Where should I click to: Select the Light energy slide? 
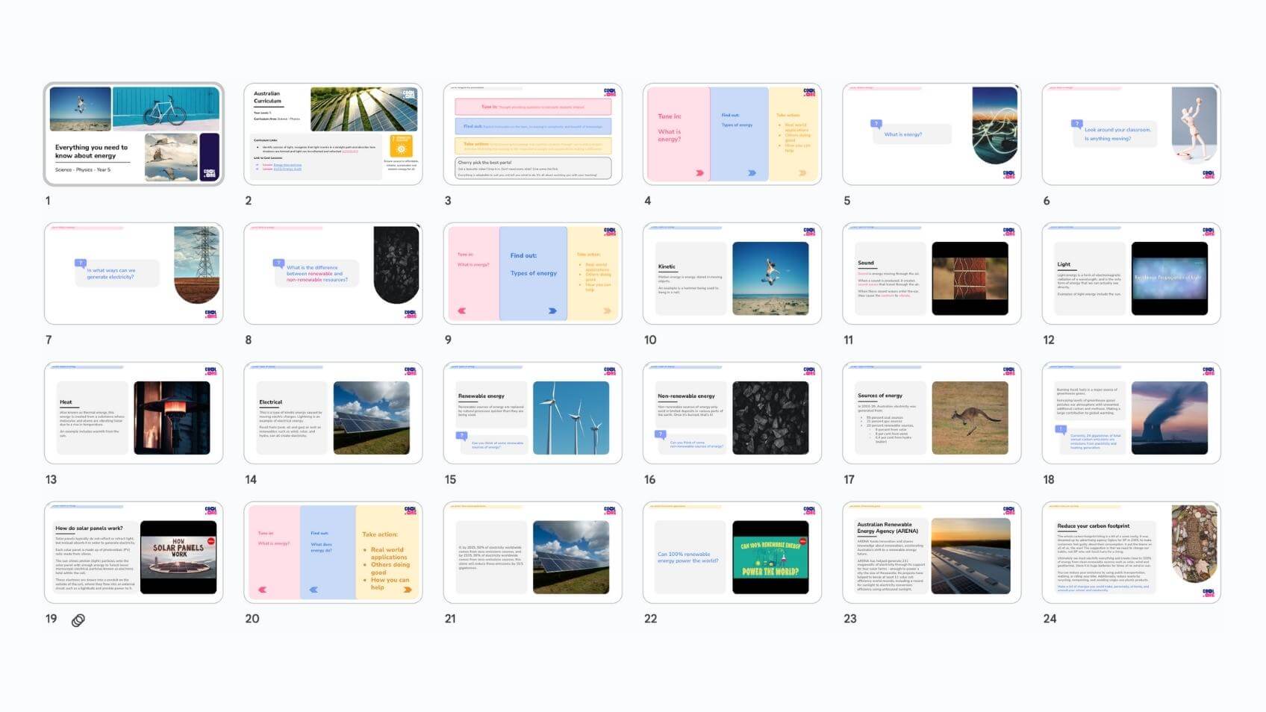1131,274
